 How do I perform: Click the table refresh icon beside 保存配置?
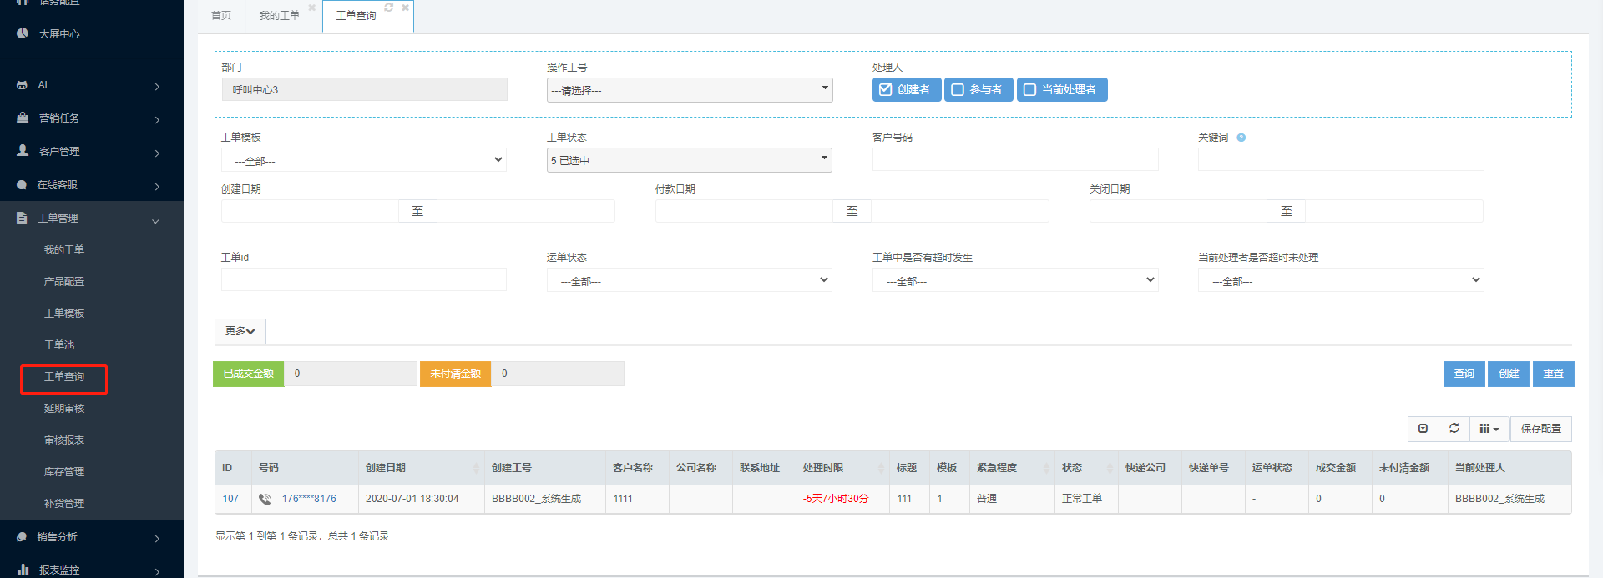click(x=1454, y=428)
